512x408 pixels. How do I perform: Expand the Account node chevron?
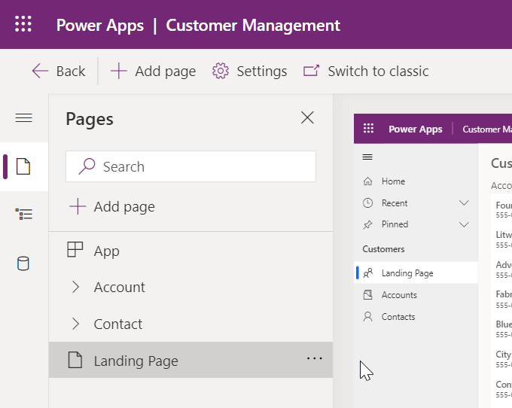click(75, 288)
